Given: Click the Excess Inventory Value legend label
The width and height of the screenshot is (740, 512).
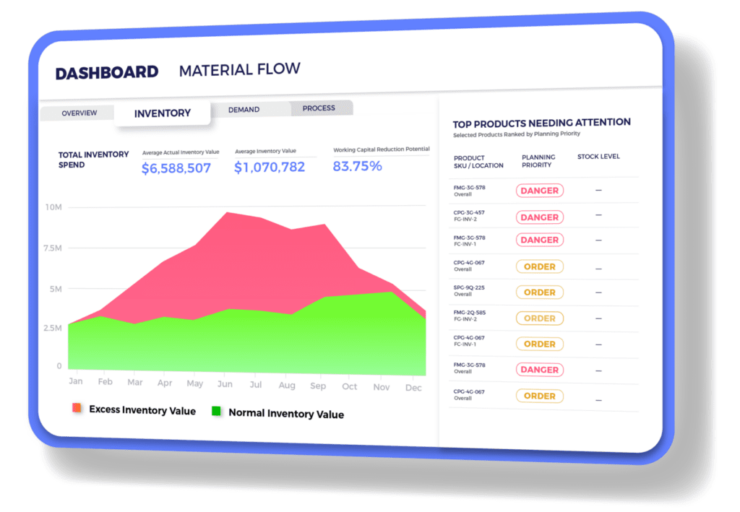Looking at the screenshot, I should click(142, 410).
